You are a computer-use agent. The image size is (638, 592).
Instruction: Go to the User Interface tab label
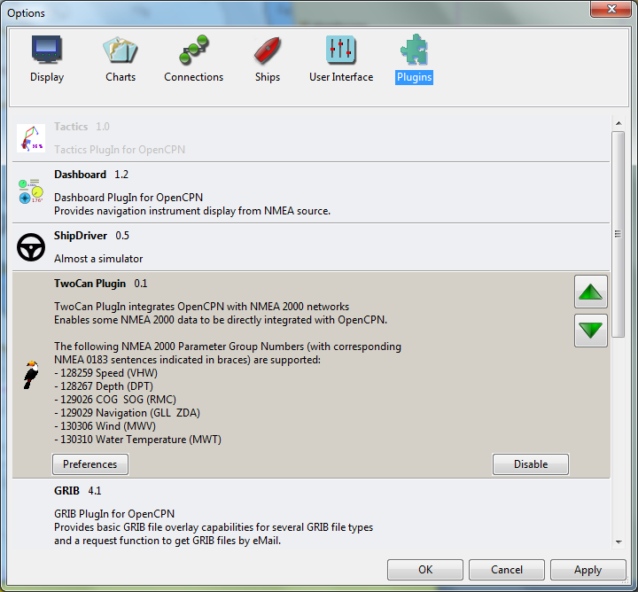tap(341, 77)
